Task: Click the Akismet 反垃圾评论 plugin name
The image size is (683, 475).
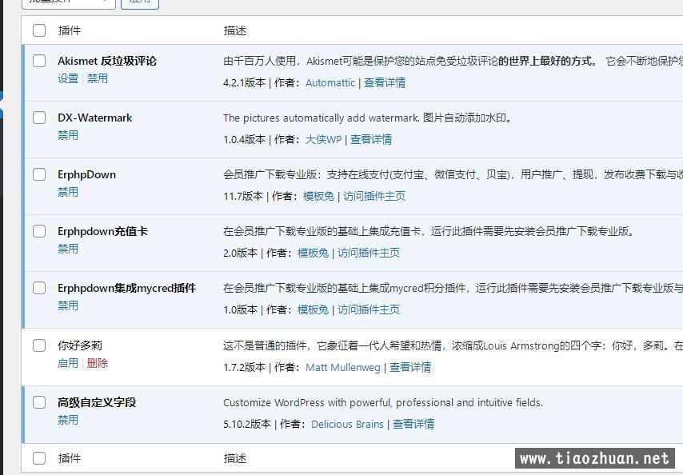Action: tap(107, 61)
